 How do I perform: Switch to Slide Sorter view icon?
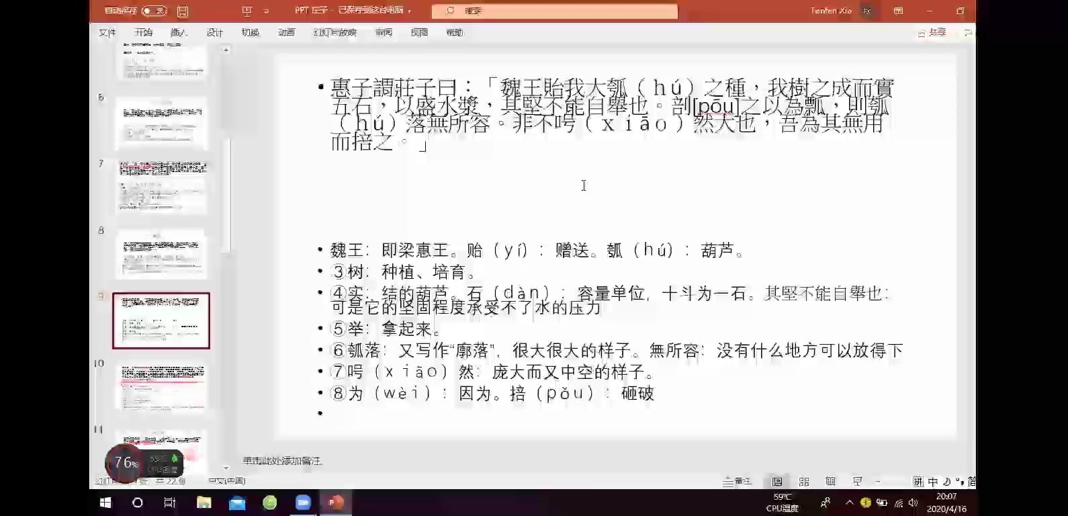click(x=804, y=482)
